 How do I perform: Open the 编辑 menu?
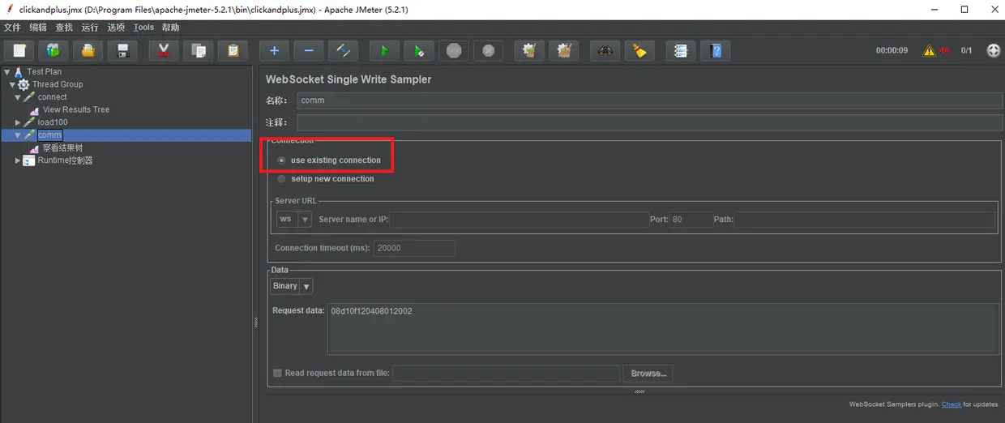38,28
